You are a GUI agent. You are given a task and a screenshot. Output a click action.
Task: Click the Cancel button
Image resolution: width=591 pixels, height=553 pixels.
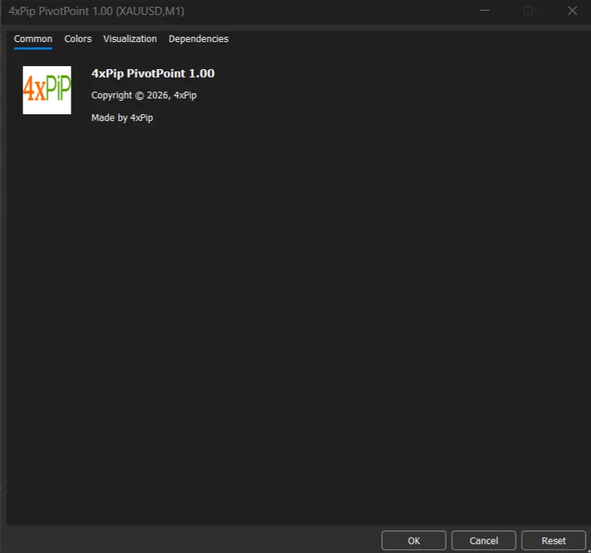tap(483, 540)
